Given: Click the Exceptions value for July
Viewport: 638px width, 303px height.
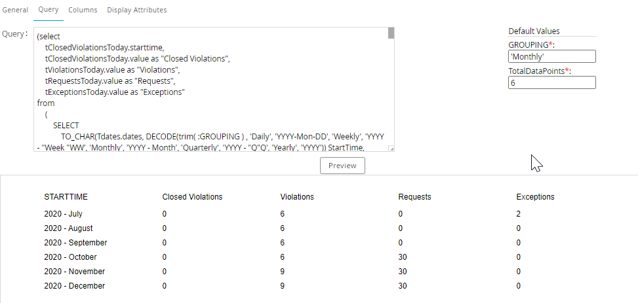Looking at the screenshot, I should 519,214.
